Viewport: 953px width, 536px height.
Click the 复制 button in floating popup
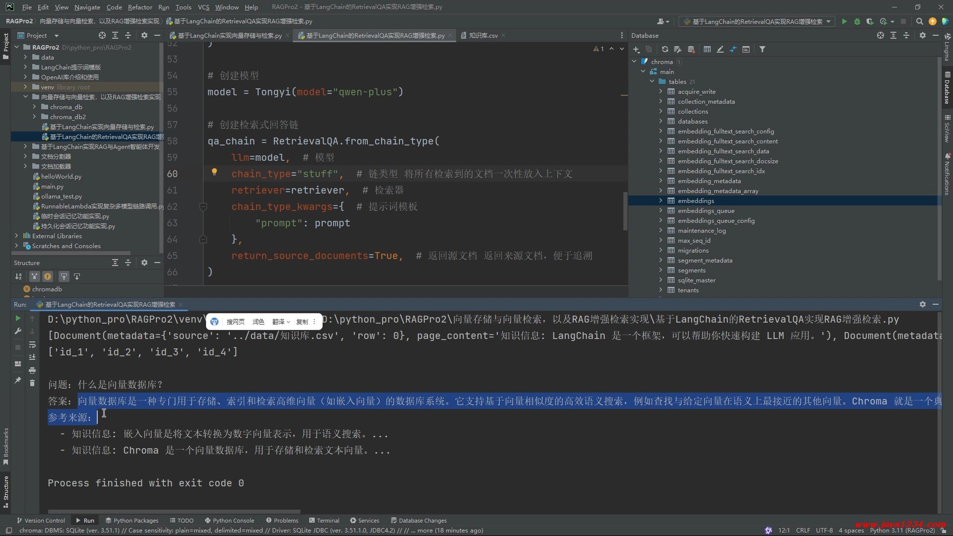(302, 322)
